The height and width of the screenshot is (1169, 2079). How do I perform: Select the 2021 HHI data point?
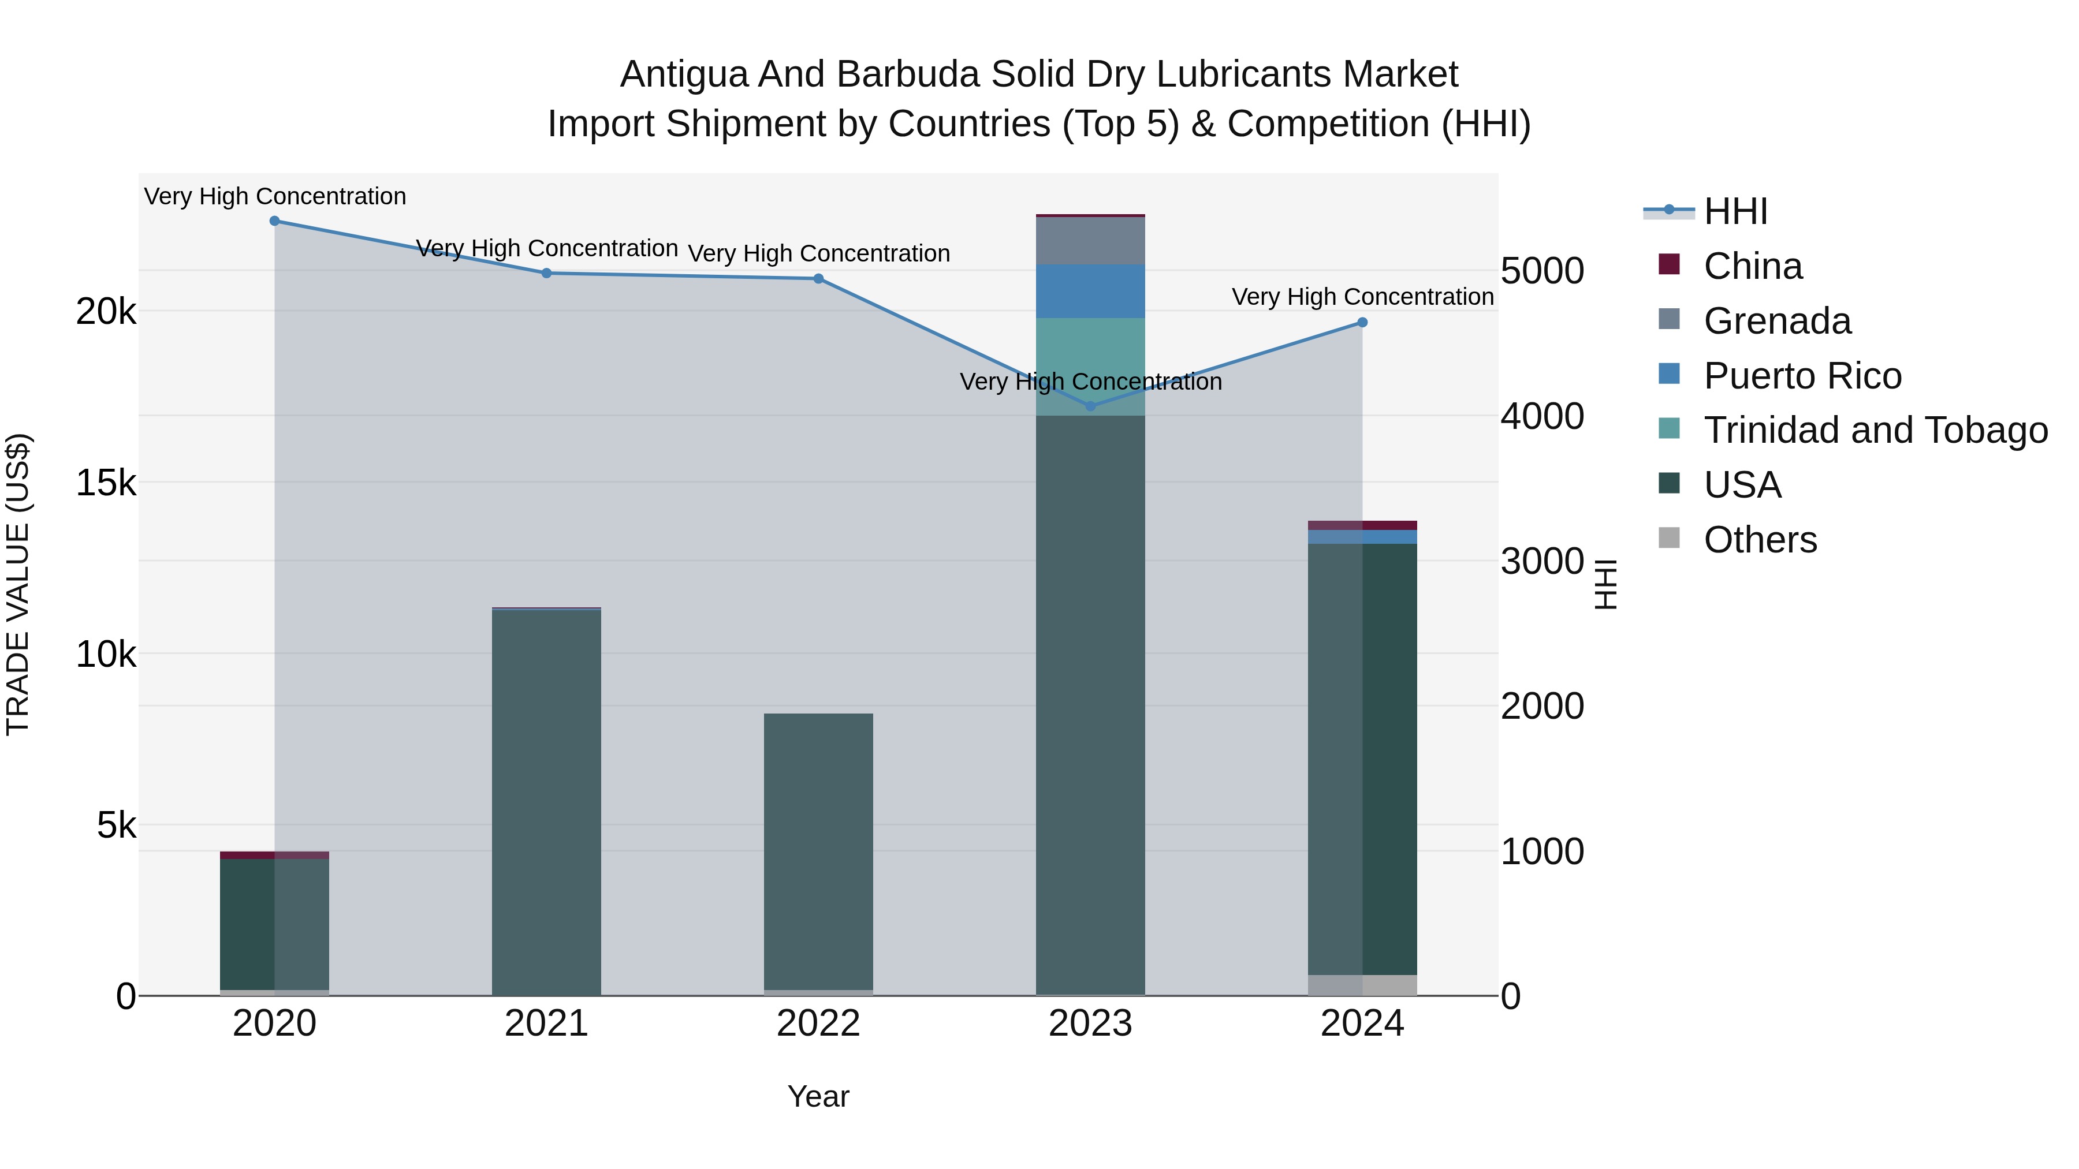click(546, 274)
